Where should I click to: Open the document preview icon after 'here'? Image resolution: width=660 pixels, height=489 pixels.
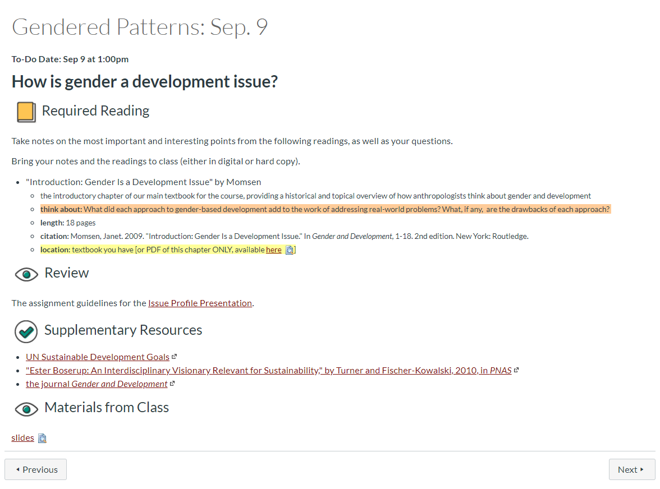pyautogui.click(x=290, y=250)
